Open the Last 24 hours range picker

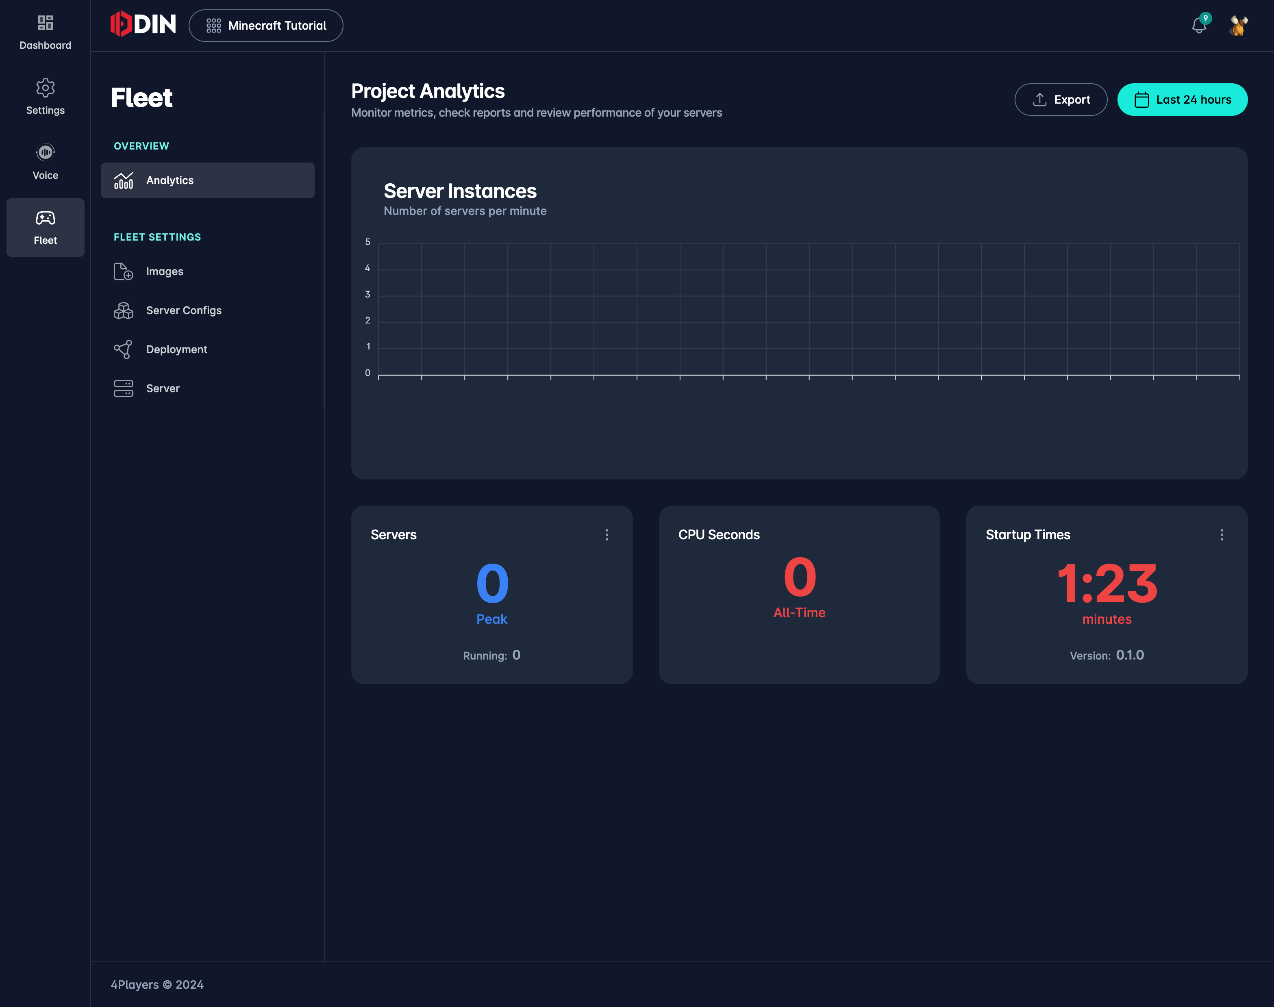[x=1183, y=100]
